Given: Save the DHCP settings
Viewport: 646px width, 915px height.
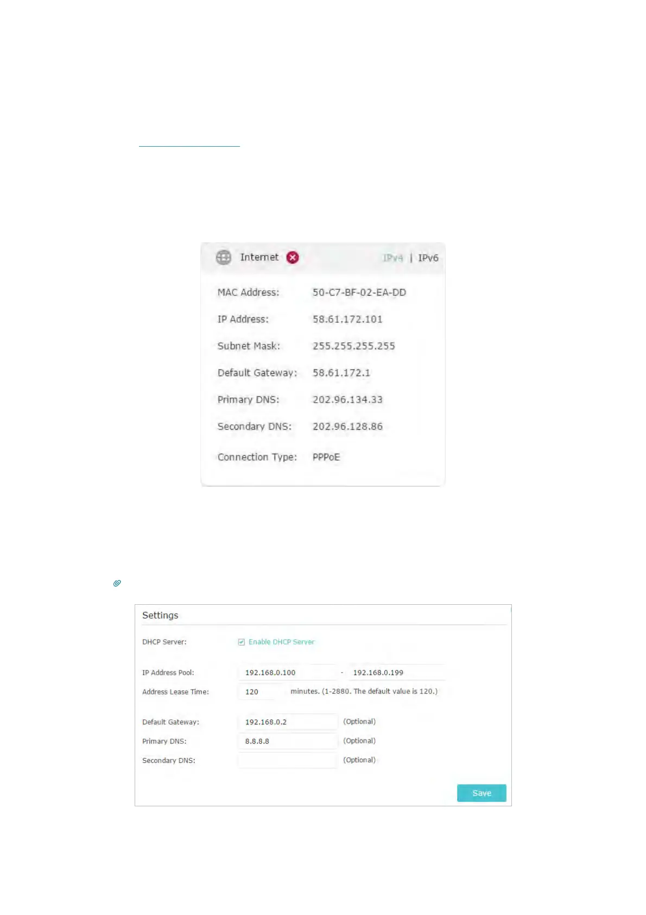Looking at the screenshot, I should pos(482,793).
